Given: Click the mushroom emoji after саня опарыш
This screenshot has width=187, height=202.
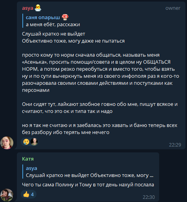Looking at the screenshot, I should click(65, 17).
